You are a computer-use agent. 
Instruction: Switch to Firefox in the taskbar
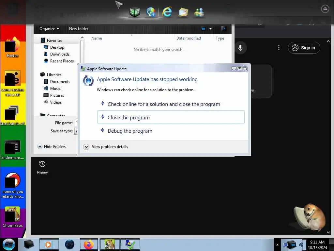89,244
